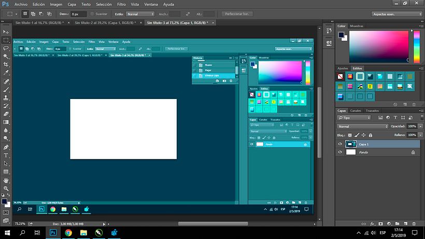The height and width of the screenshot is (239, 425).
Task: Toggle lock transparent pixels
Action: [x=350, y=135]
